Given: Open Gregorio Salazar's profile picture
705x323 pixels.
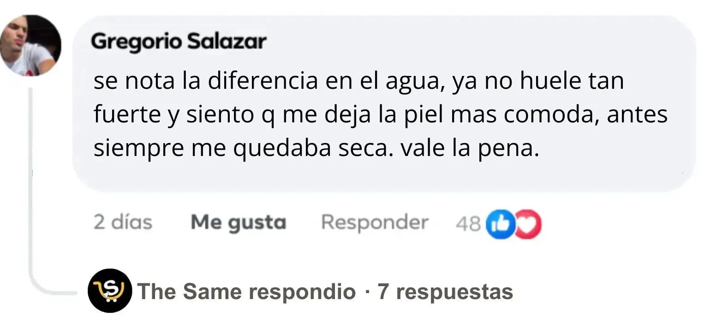Looking at the screenshot, I should pyautogui.click(x=30, y=45).
